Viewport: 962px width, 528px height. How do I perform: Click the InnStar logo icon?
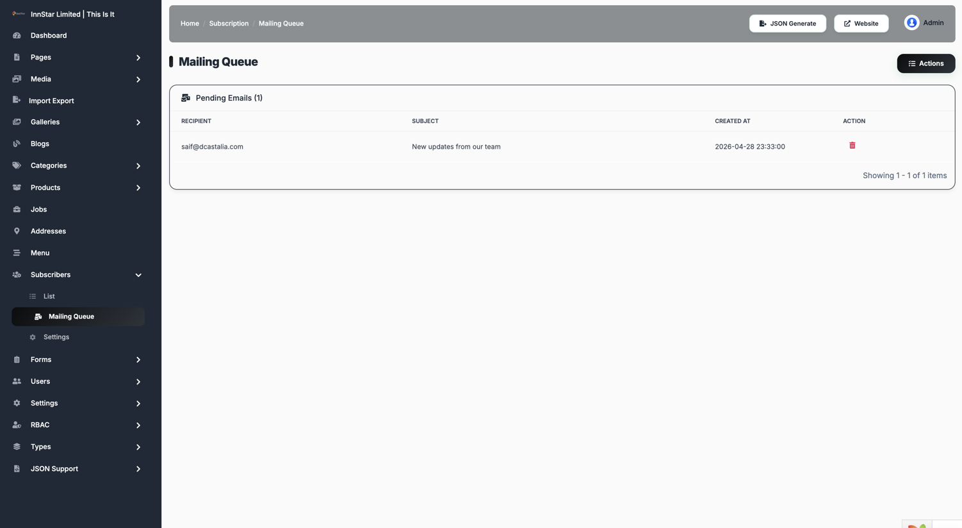click(x=19, y=13)
